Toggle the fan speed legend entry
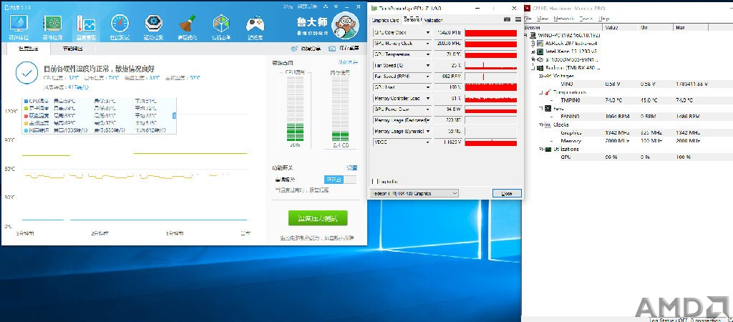Viewport: 733px width, 322px height. coord(37,130)
